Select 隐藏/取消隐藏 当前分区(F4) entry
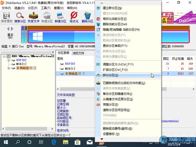The height and width of the screenshot is (147, 196). (128, 30)
